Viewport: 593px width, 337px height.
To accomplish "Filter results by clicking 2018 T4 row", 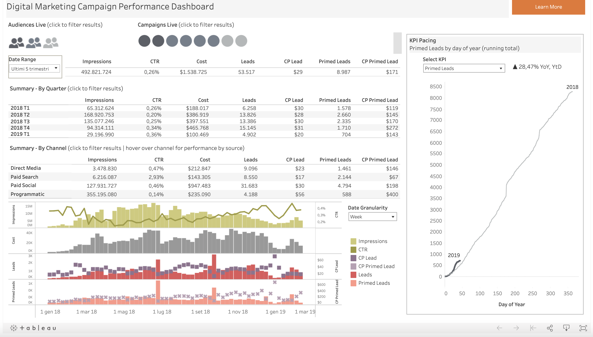I will pos(20,128).
